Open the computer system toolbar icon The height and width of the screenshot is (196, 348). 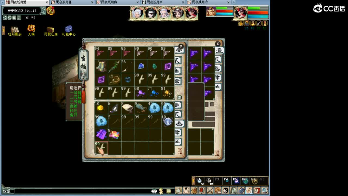click(x=265, y=190)
